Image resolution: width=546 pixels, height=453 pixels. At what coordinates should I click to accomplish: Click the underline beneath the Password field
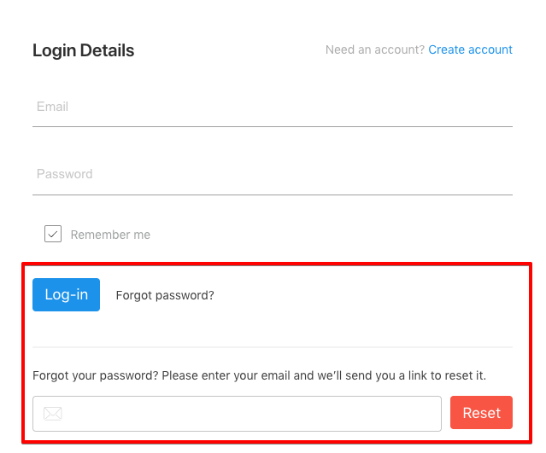pyautogui.click(x=272, y=195)
